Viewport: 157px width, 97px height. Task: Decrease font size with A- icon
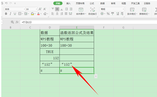point(45,9)
